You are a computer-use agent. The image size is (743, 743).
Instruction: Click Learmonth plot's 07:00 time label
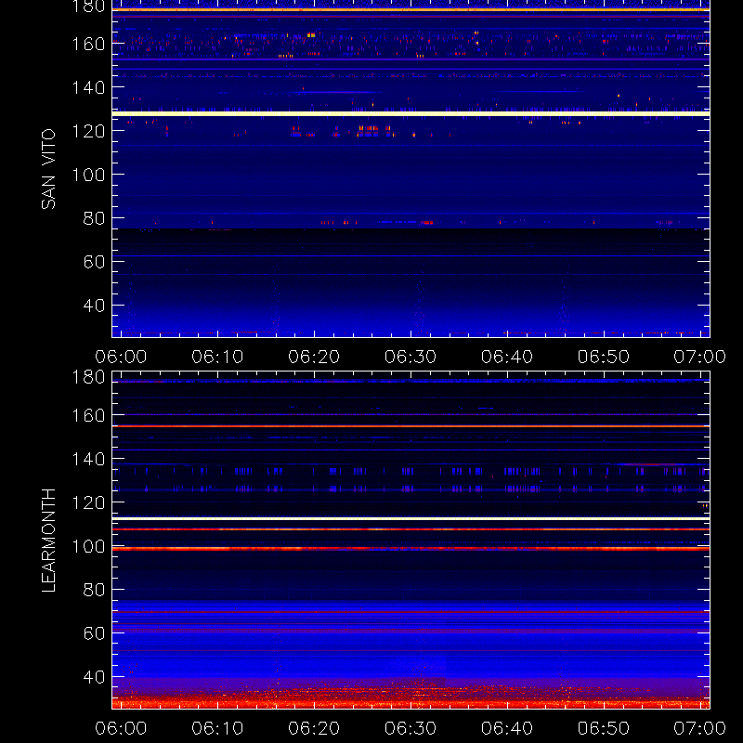click(700, 728)
